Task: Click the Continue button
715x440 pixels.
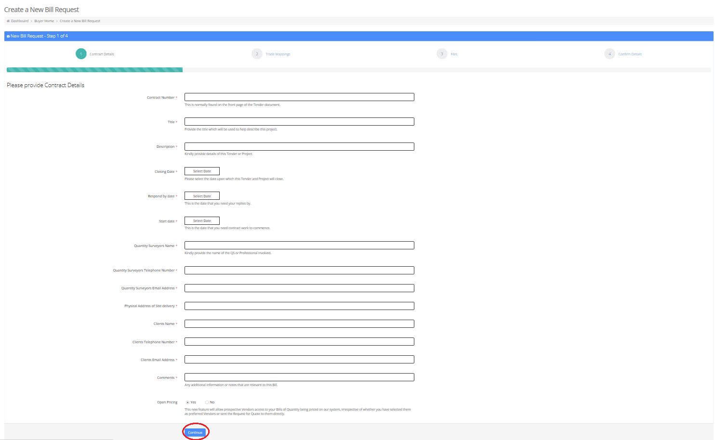Action: (x=195, y=432)
